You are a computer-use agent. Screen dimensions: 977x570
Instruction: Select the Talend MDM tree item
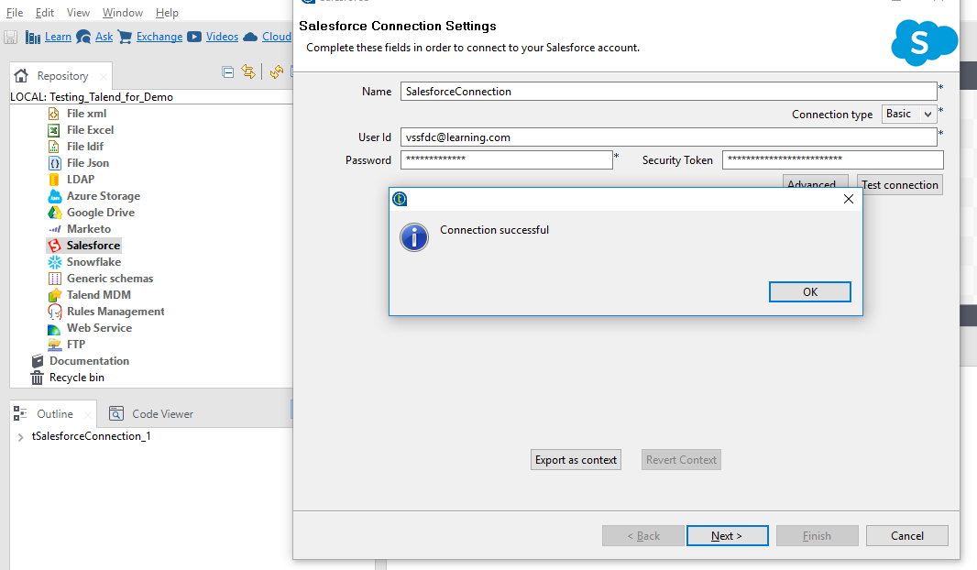[x=98, y=295]
